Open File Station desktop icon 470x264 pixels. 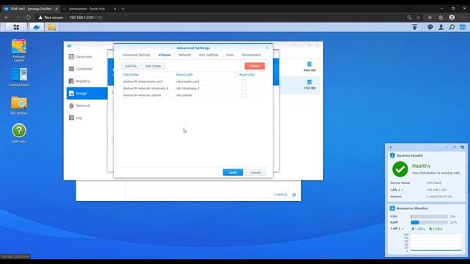click(x=18, y=106)
